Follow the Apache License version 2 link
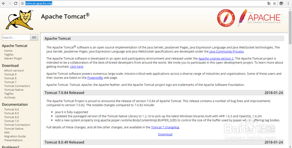 pyautogui.click(x=216, y=59)
